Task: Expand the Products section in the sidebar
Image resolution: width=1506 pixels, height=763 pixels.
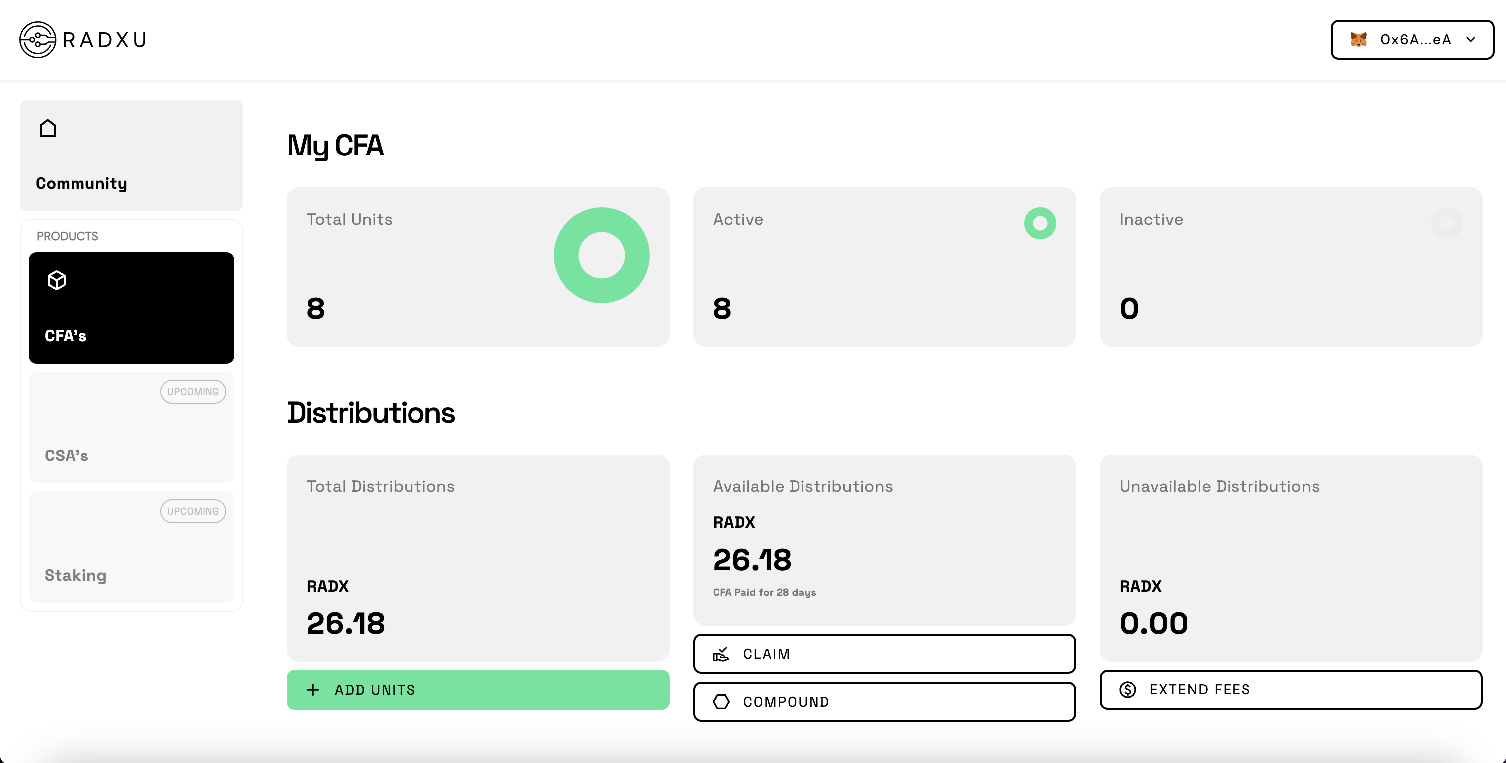Action: click(x=67, y=236)
